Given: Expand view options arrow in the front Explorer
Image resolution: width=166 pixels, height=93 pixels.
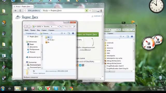Looking at the screenshot, I should (x=65, y=33).
